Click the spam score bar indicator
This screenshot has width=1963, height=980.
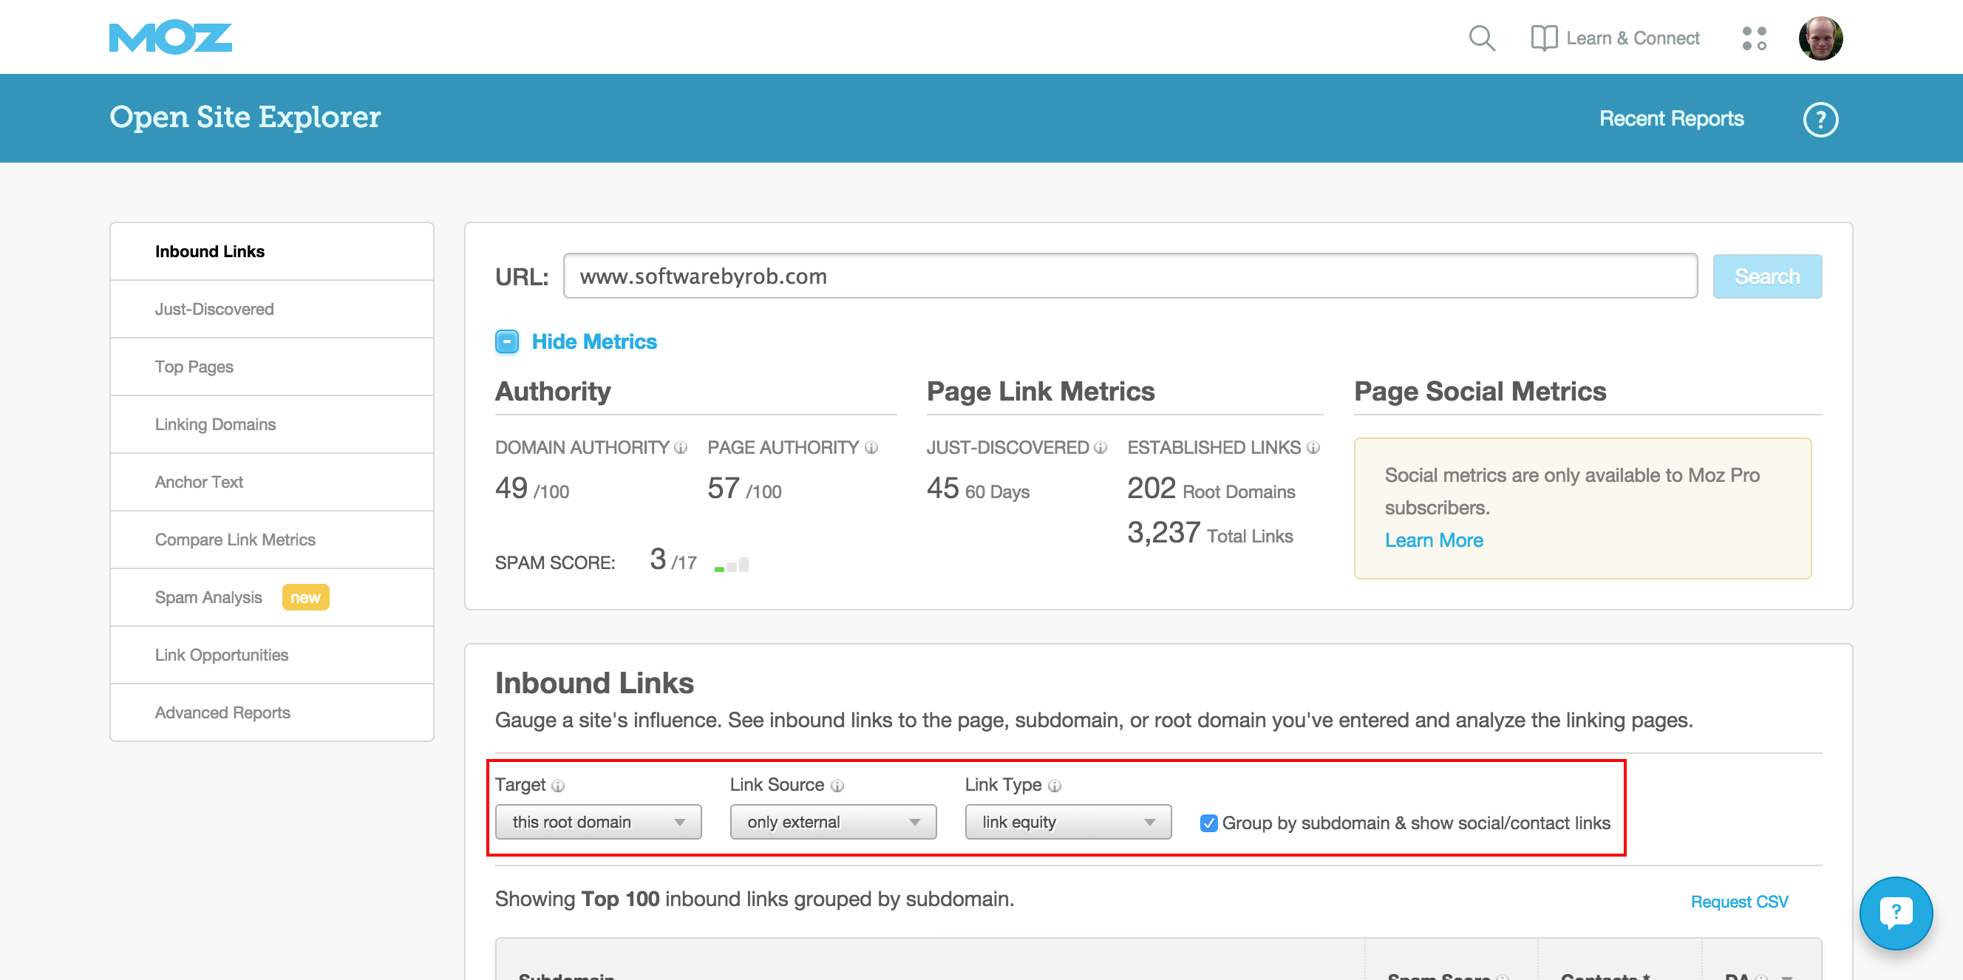point(732,565)
